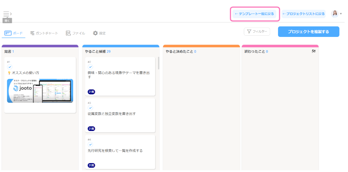The height and width of the screenshot is (172, 348).
Task: Open the ガントチャート tab
Action: pos(44,33)
